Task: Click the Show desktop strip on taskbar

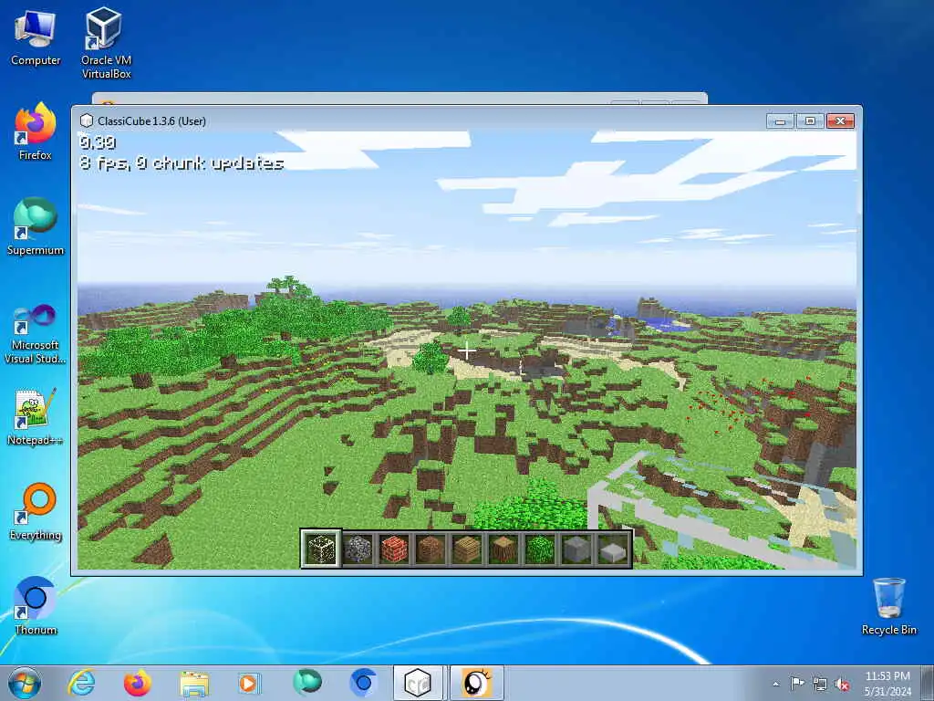Action: click(x=928, y=683)
